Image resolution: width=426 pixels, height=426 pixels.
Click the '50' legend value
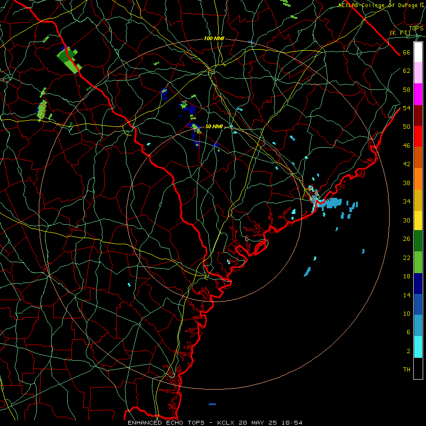[x=407, y=126]
